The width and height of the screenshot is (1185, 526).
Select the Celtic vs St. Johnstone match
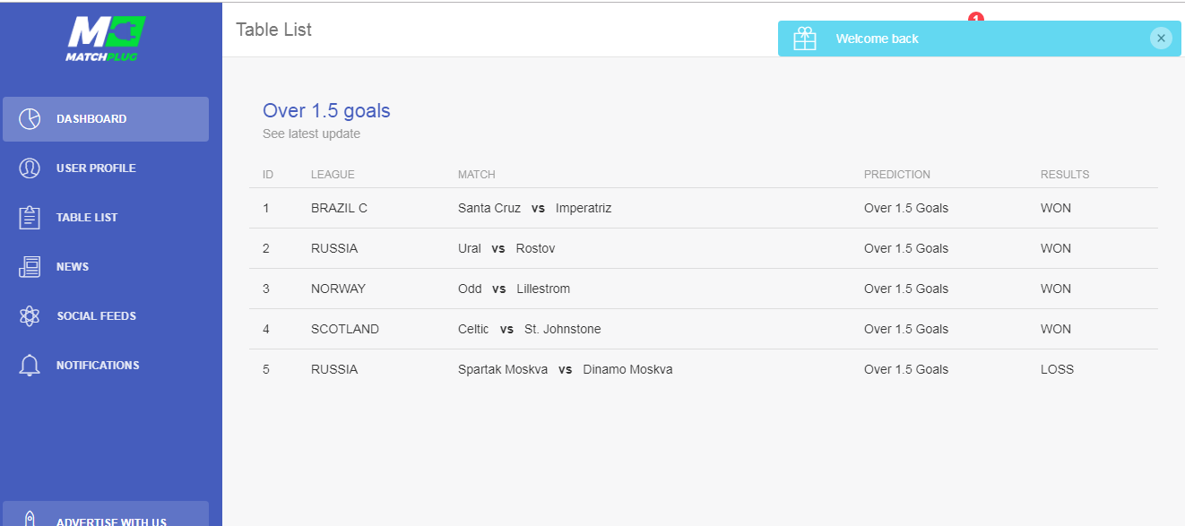(x=529, y=329)
